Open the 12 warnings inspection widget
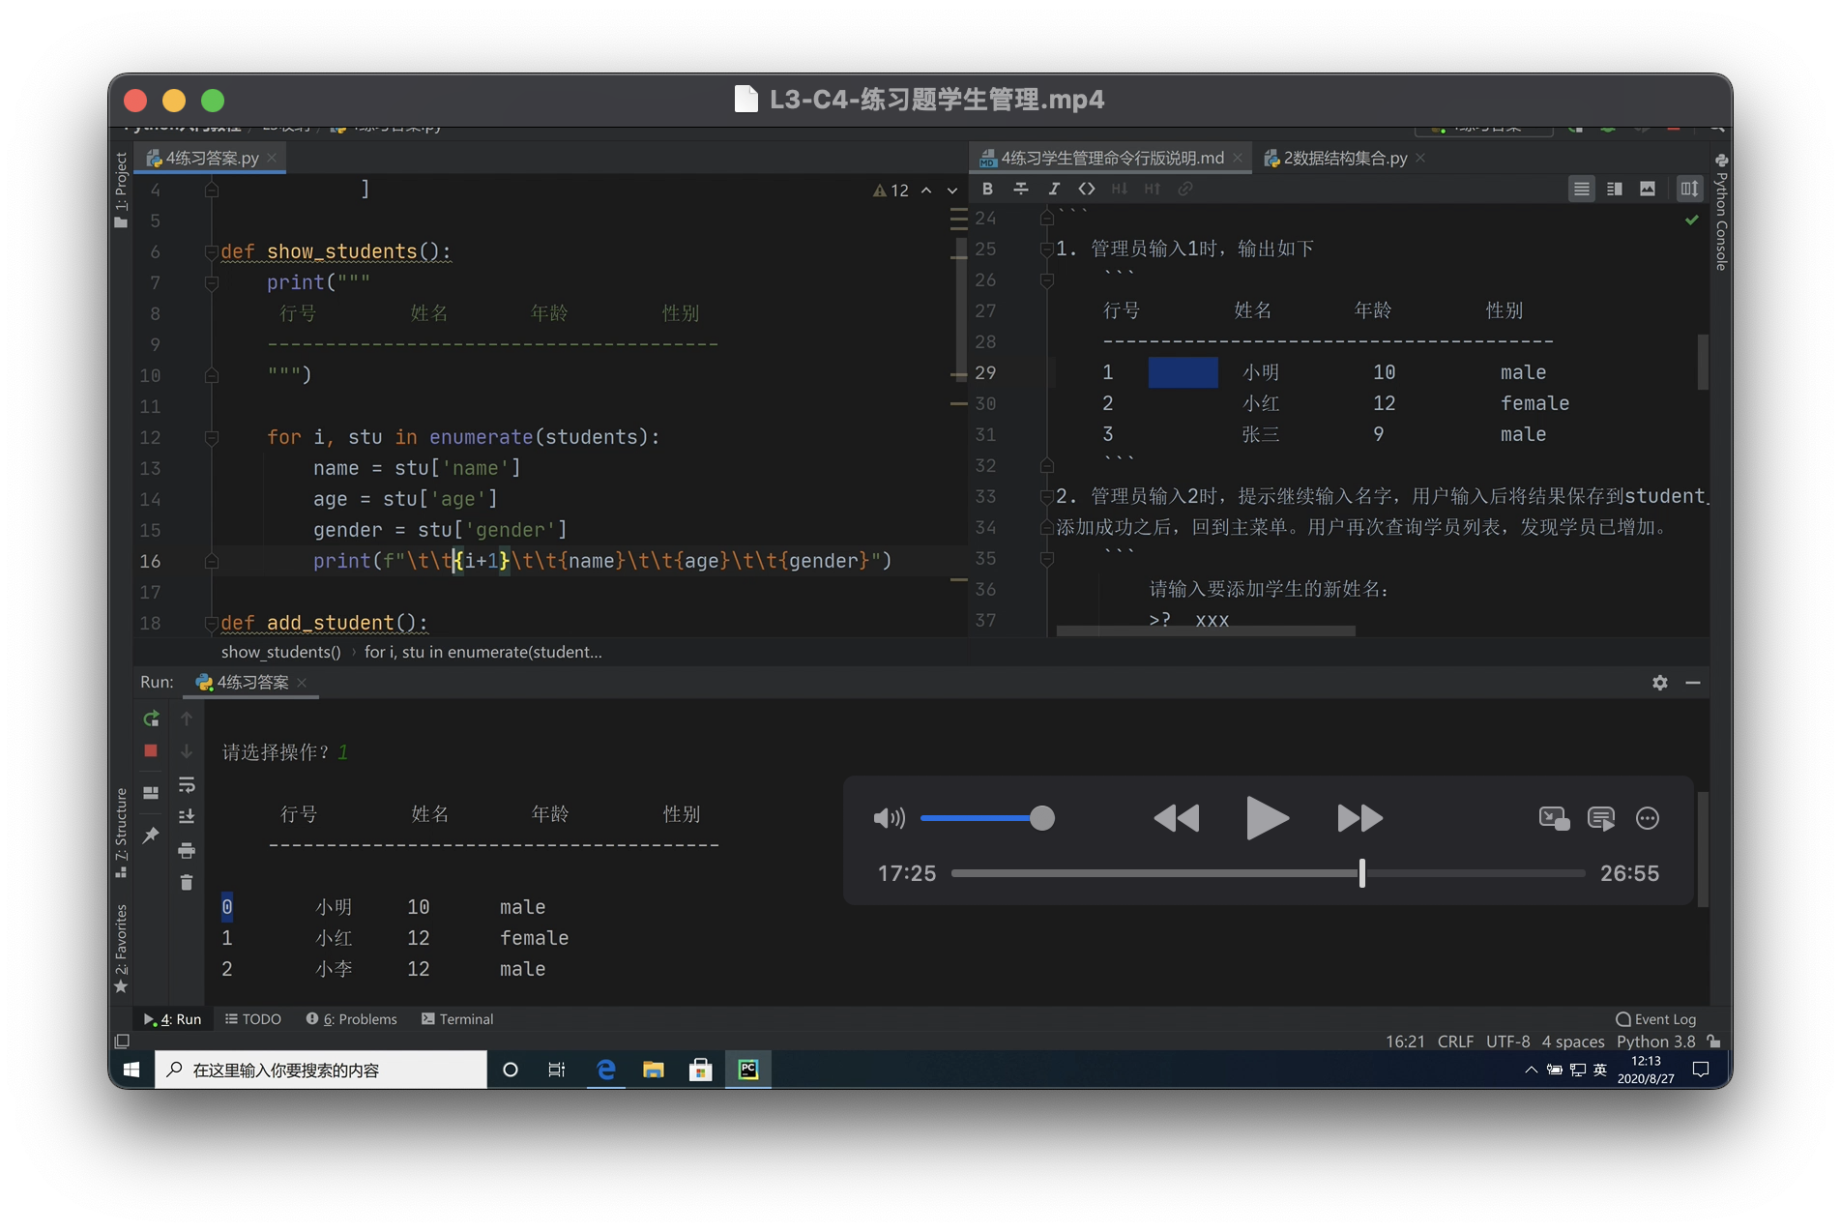The image size is (1841, 1232). click(891, 191)
